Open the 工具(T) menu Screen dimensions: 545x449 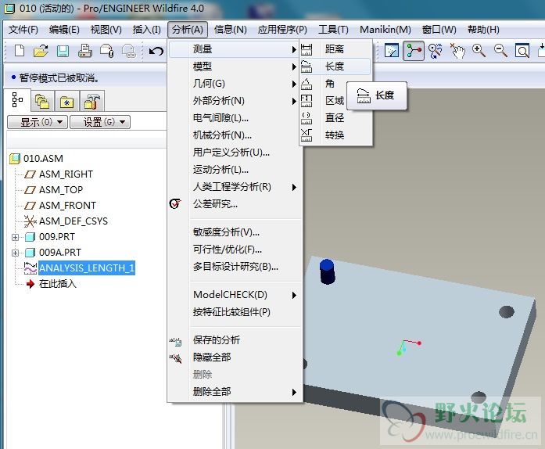pos(333,30)
